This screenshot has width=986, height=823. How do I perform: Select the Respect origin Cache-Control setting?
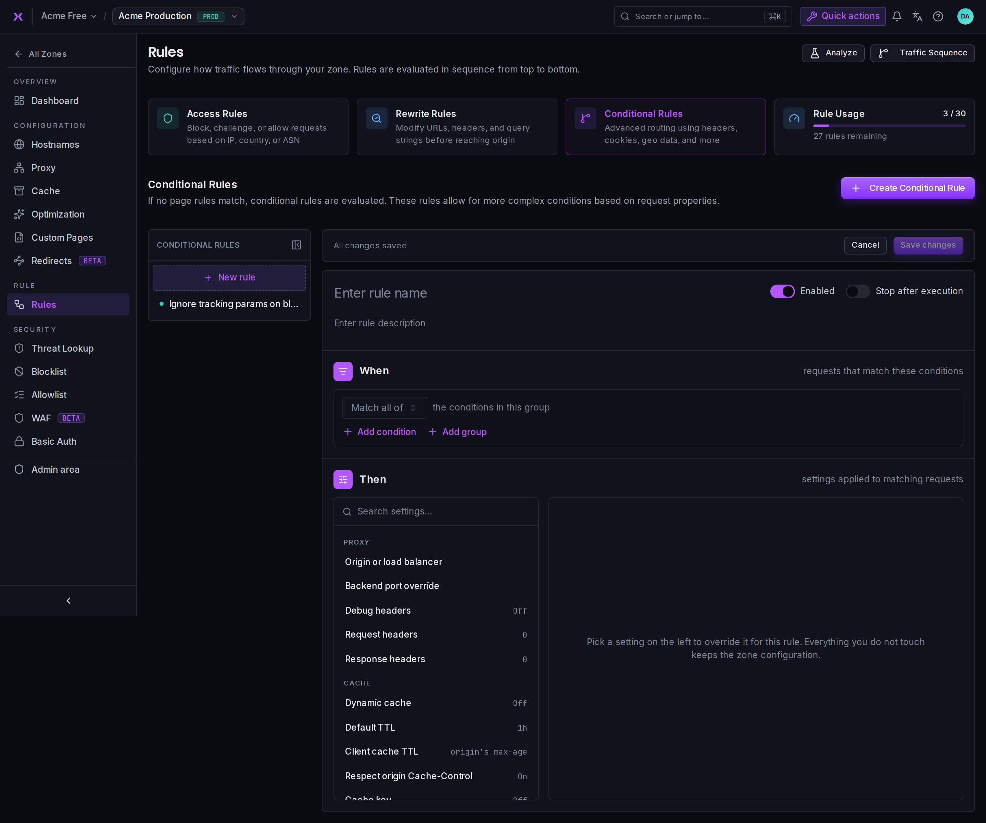436,776
